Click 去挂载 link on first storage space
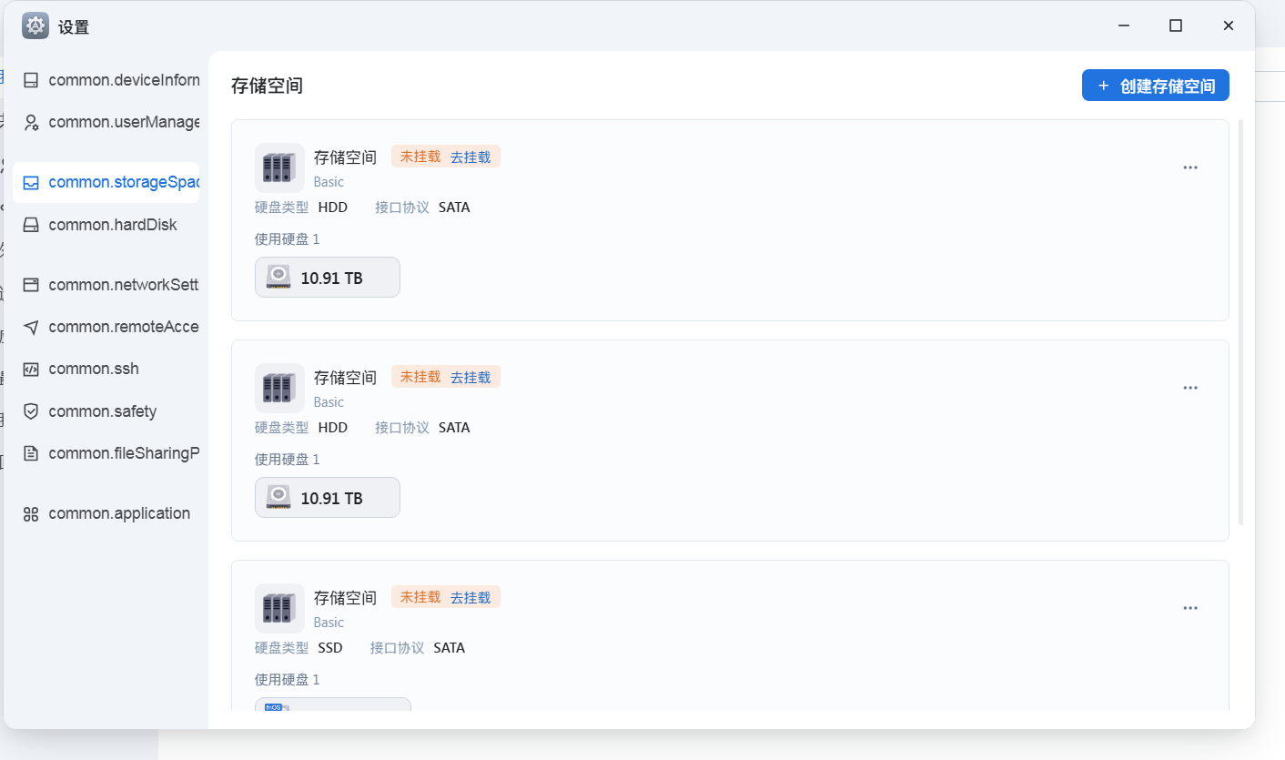This screenshot has width=1285, height=760. pos(470,157)
